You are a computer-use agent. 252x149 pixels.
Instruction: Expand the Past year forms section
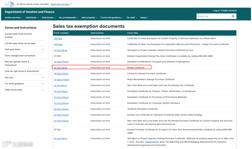24,49
